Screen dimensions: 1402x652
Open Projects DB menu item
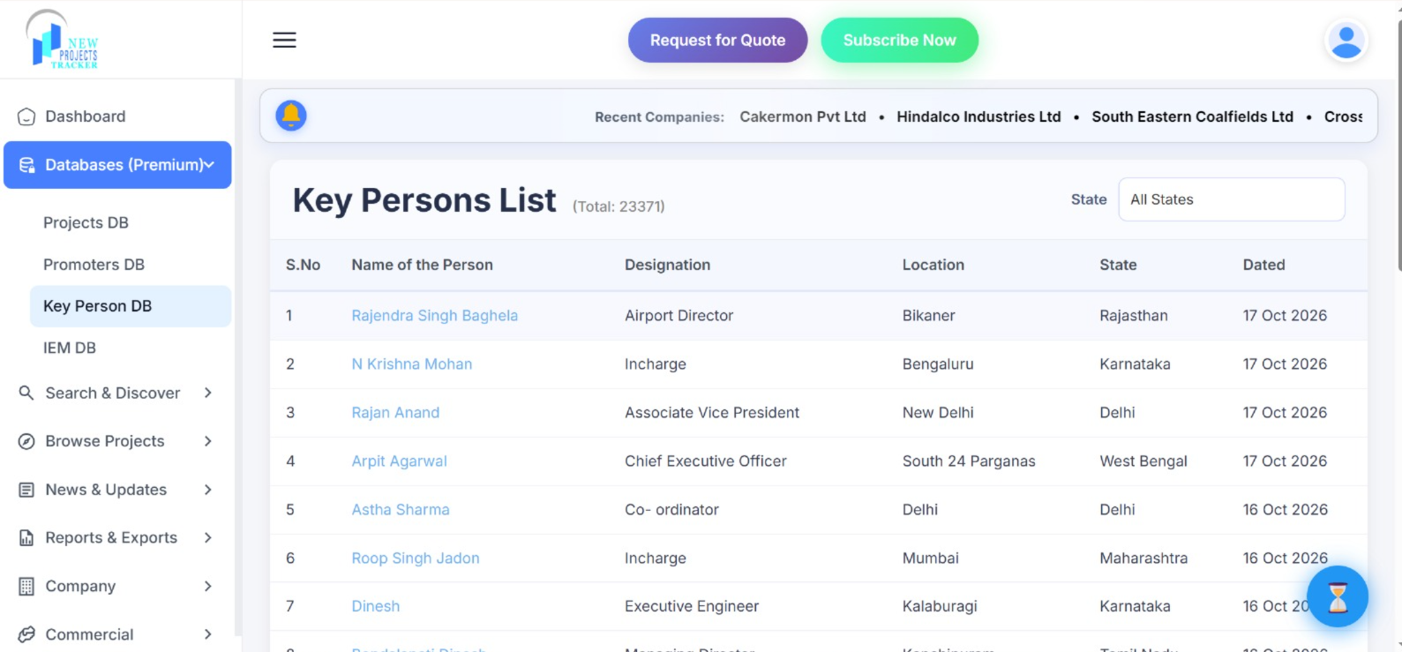click(86, 222)
